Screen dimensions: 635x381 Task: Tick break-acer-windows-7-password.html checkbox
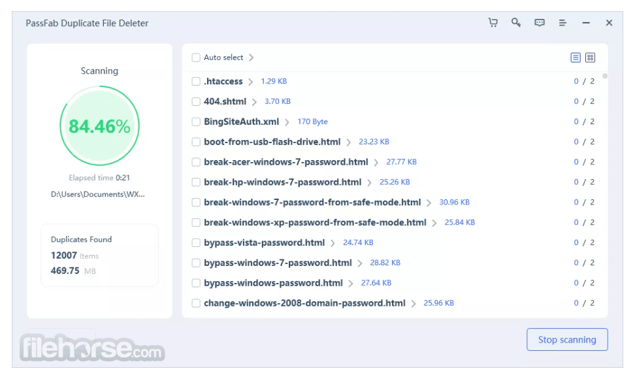click(196, 162)
